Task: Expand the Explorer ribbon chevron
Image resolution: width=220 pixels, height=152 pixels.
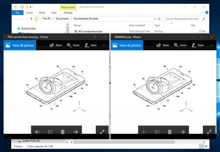Action: 202,12
